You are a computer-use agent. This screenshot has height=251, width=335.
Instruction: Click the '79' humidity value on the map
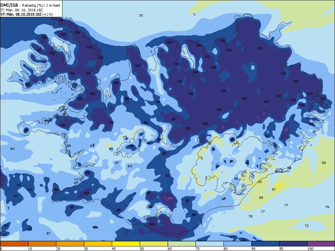(327, 207)
